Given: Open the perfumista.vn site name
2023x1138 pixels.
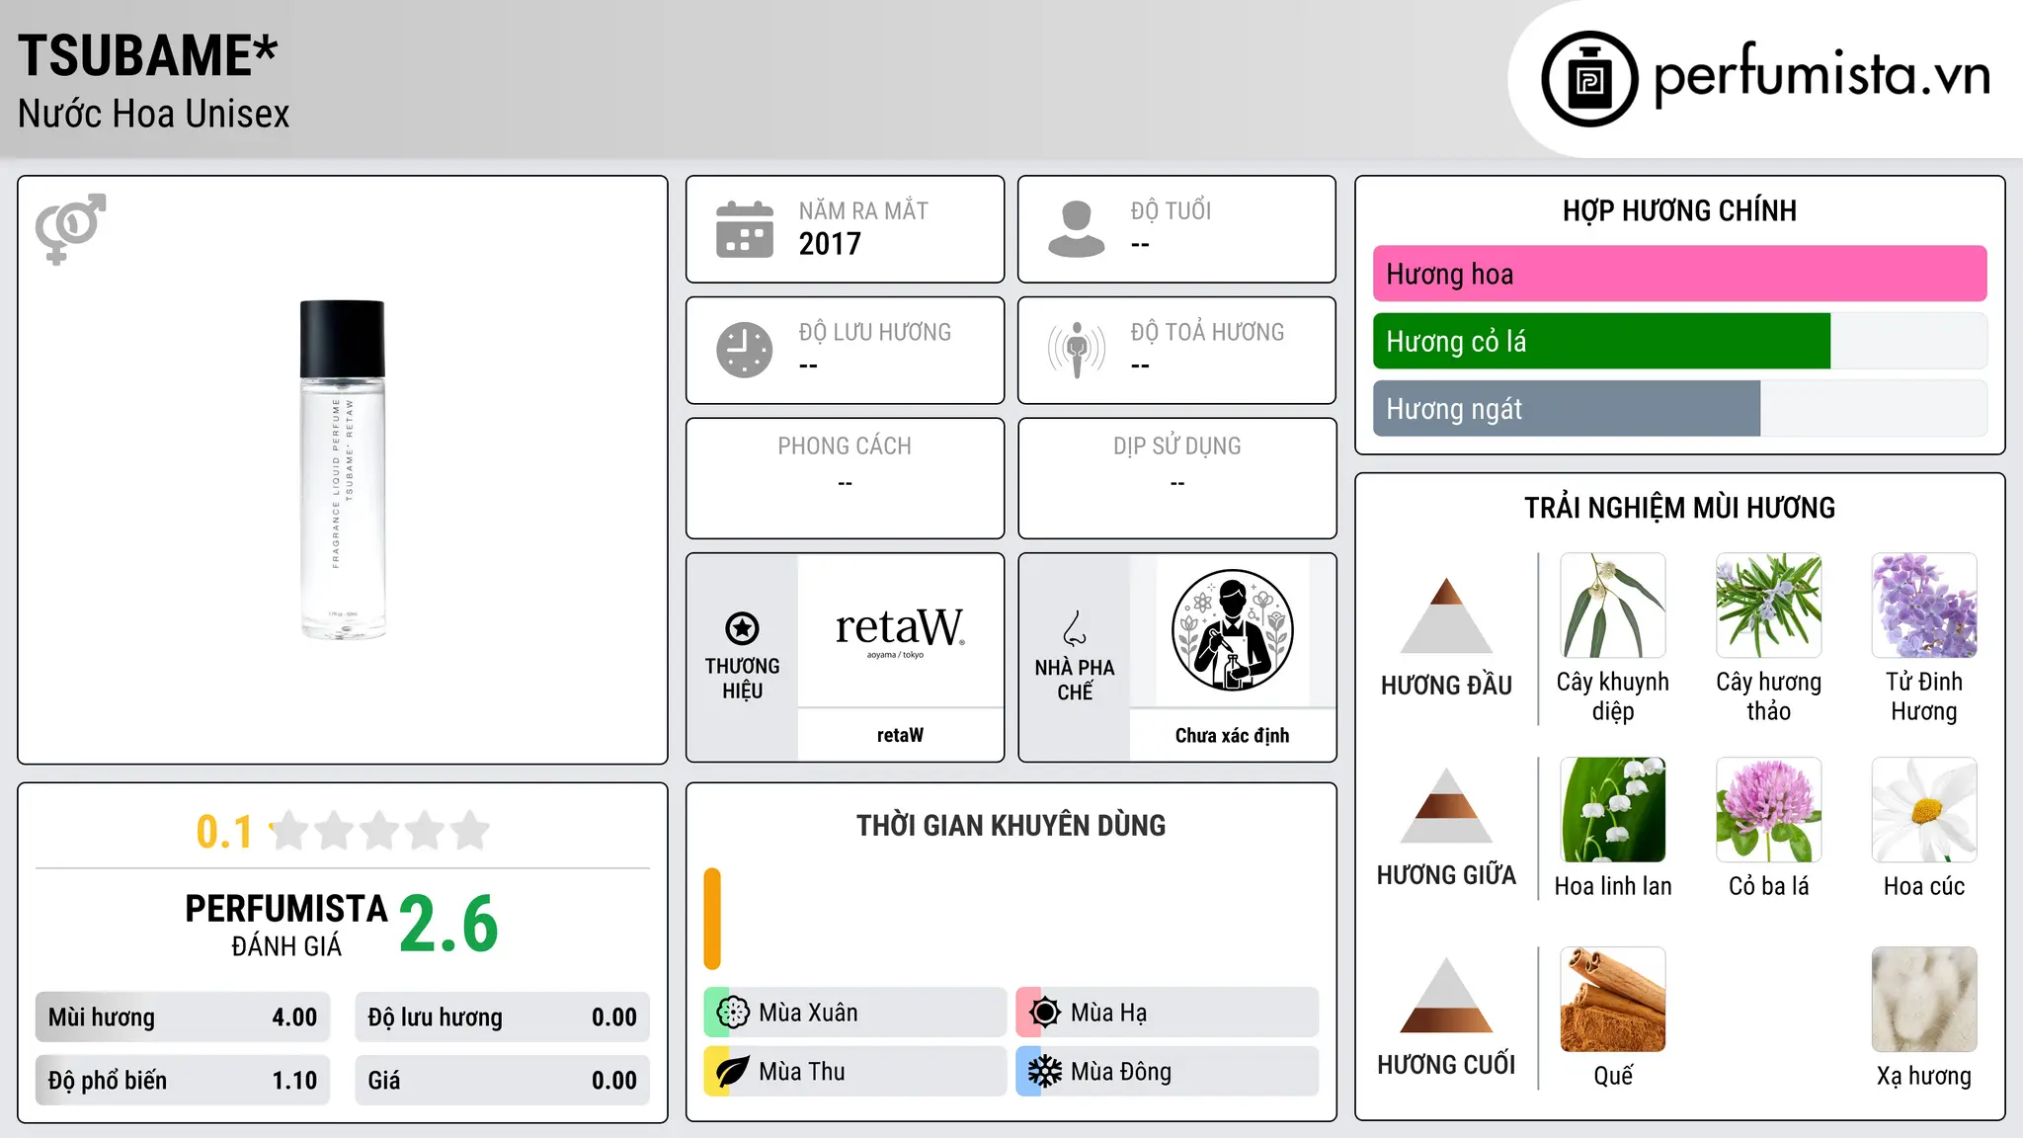Looking at the screenshot, I should click(x=1821, y=74).
